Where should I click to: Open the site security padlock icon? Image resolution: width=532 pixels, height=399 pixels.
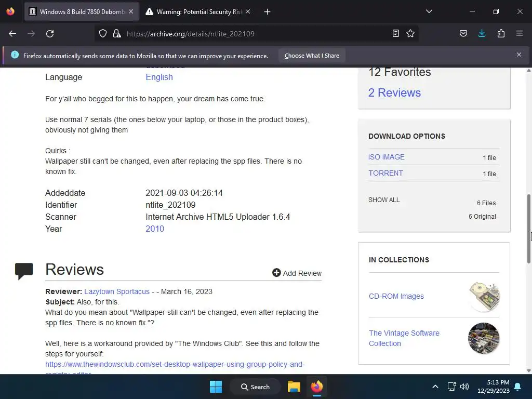(117, 34)
